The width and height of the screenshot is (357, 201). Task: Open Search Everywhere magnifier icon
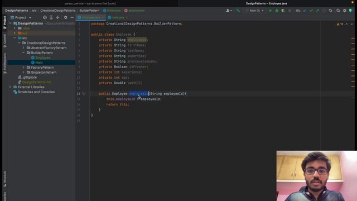click(x=338, y=11)
